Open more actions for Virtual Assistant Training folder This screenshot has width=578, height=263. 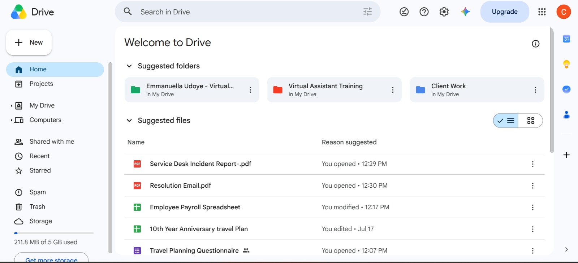(393, 90)
